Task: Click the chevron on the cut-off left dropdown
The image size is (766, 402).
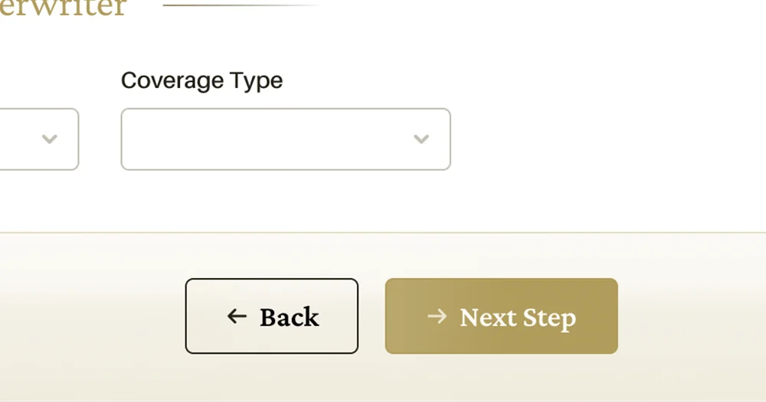Action: (x=49, y=139)
